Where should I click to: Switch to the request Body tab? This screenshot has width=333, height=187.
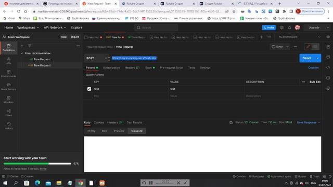pyautogui.click(x=150, y=68)
